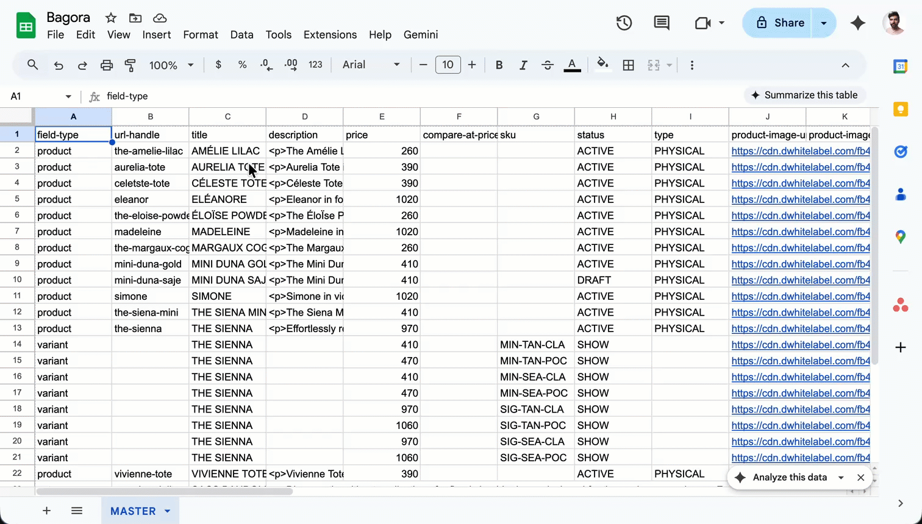The width and height of the screenshot is (922, 524).
Task: Open the borders tool
Action: pyautogui.click(x=628, y=65)
